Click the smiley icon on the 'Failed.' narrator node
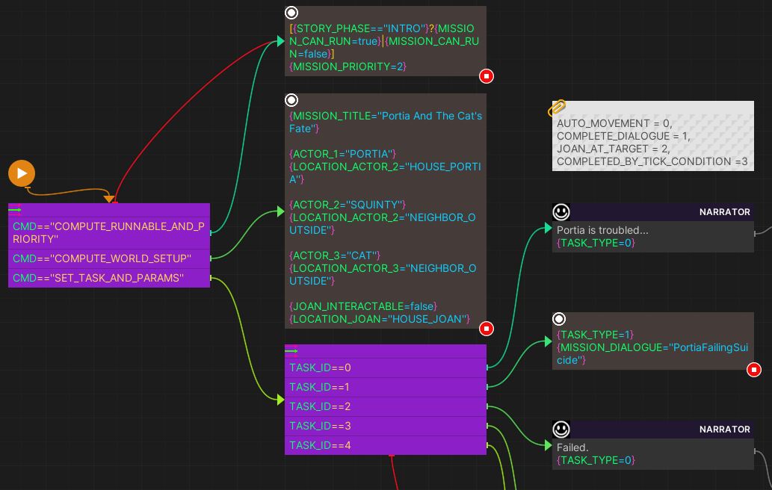 [x=560, y=429]
